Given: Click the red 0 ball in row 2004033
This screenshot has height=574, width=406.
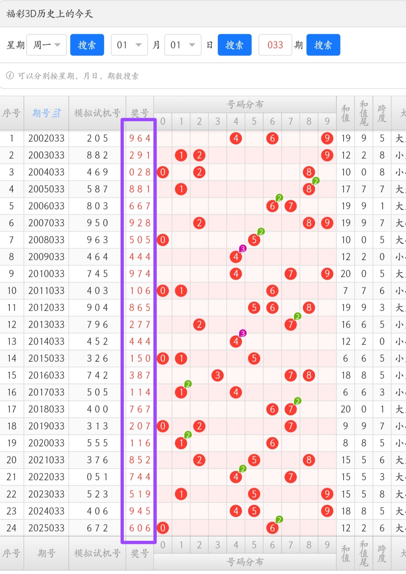Looking at the screenshot, I should 163,172.
